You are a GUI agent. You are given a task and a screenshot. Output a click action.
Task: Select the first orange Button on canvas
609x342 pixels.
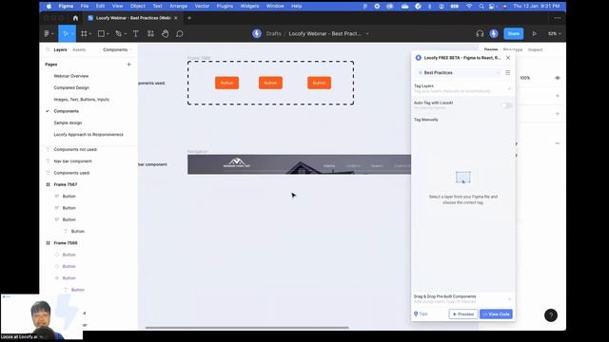coord(226,83)
